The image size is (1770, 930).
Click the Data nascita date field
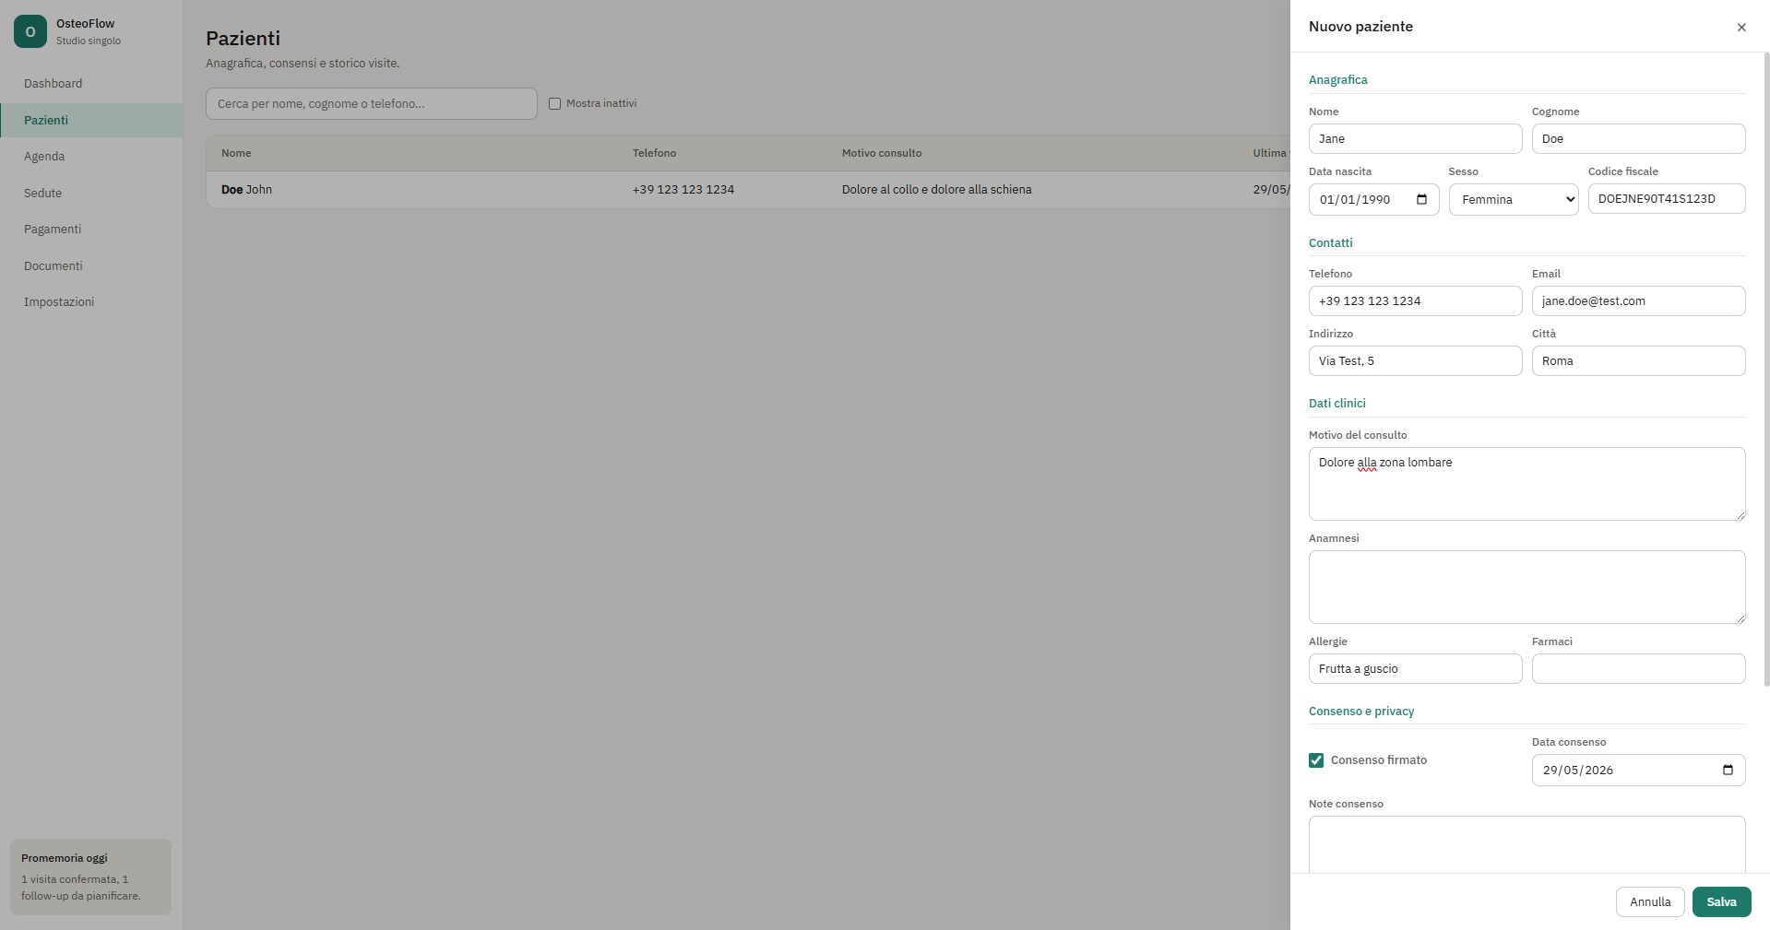[x=1373, y=199]
